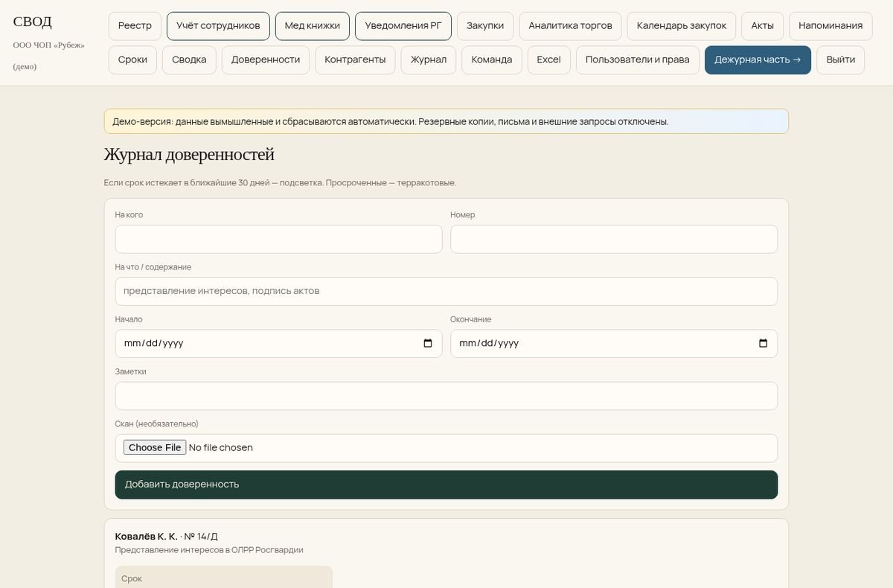Open the Реестр section
This screenshot has height=588, width=893.
[135, 25]
